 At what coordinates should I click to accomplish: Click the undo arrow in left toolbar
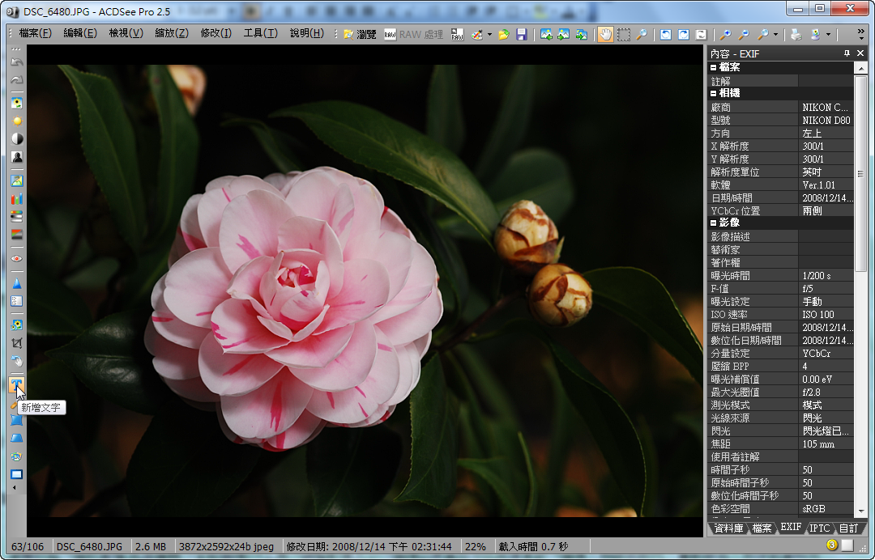16,62
